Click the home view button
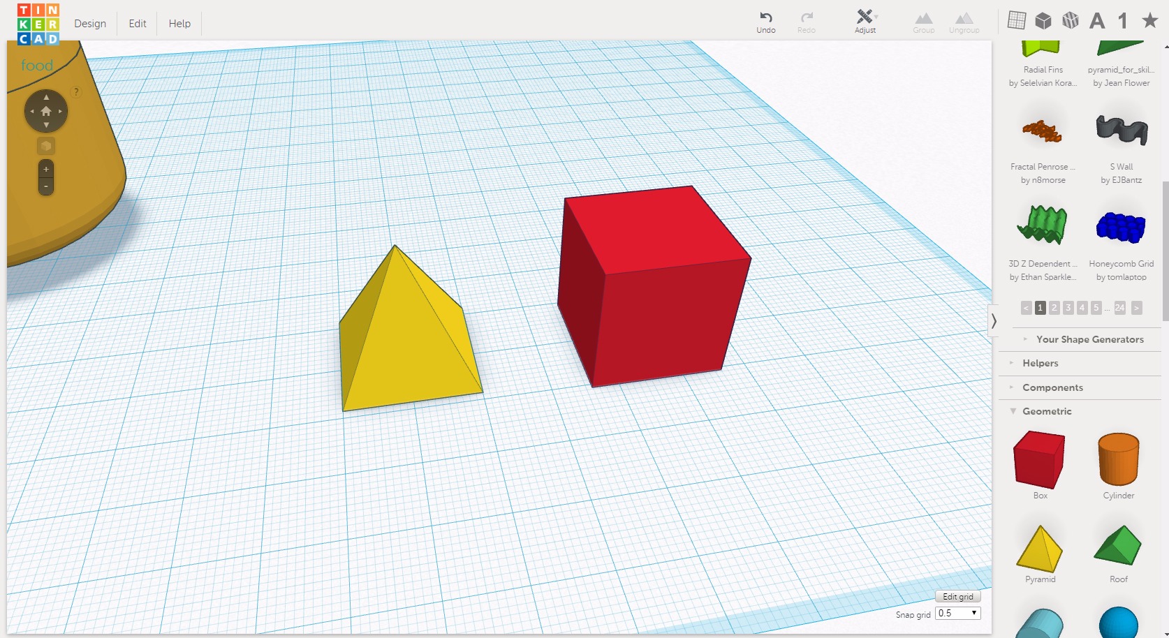1169x638 pixels. click(x=46, y=111)
